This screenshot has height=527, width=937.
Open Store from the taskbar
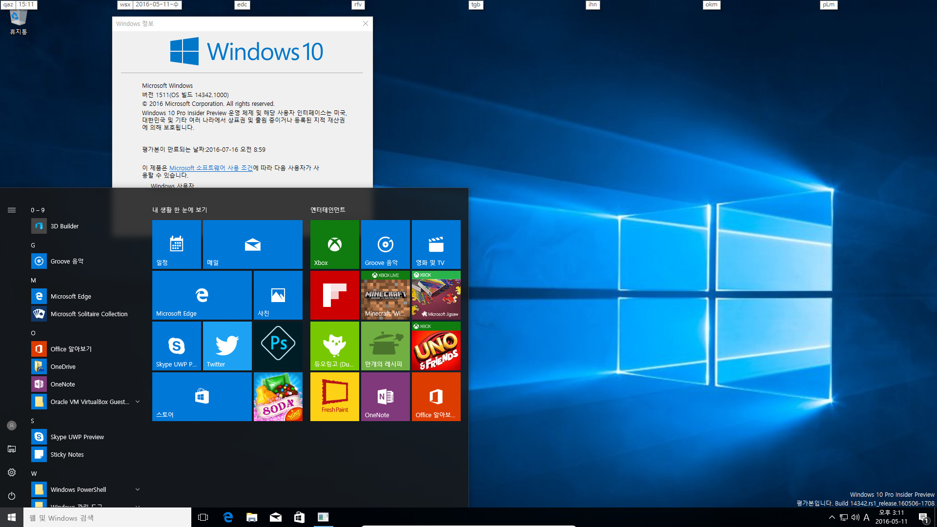[299, 517]
